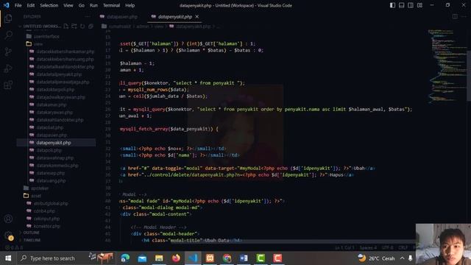Open dataobat.php in the file tree
The image size is (471, 265).
pos(49,127)
